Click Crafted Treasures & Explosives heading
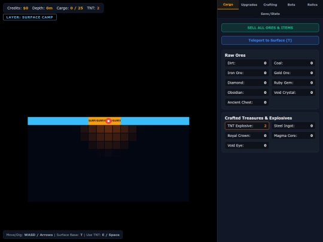 point(258,118)
